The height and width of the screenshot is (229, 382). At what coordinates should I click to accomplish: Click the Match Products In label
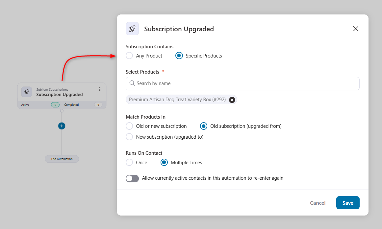click(145, 117)
